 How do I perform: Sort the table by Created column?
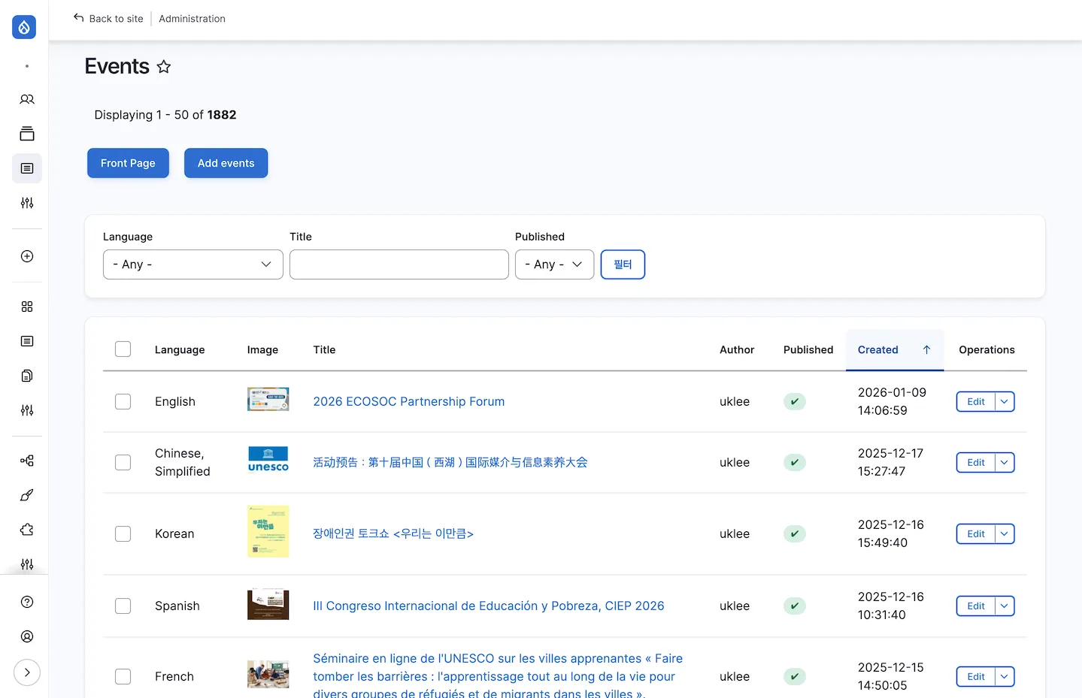pyautogui.click(x=878, y=350)
